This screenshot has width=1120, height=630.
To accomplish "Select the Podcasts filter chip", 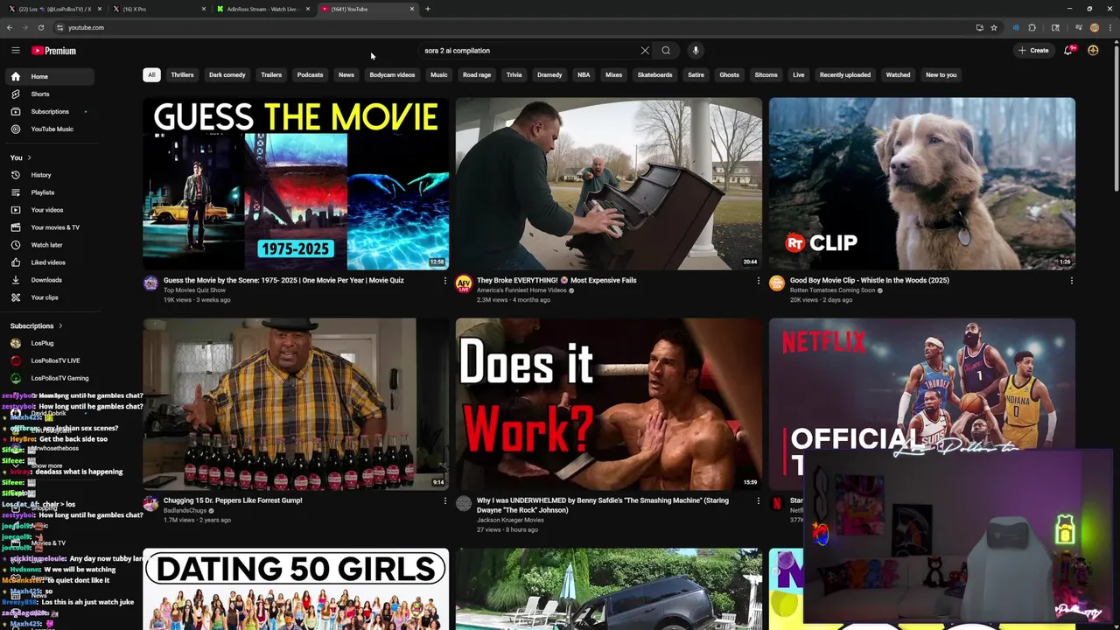I will point(310,74).
